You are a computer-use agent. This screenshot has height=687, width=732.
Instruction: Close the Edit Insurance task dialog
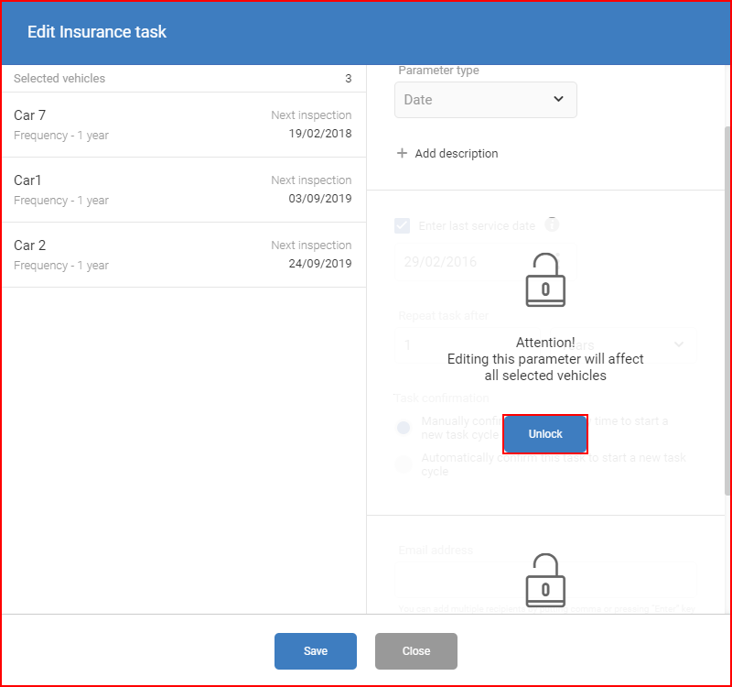[x=416, y=651]
